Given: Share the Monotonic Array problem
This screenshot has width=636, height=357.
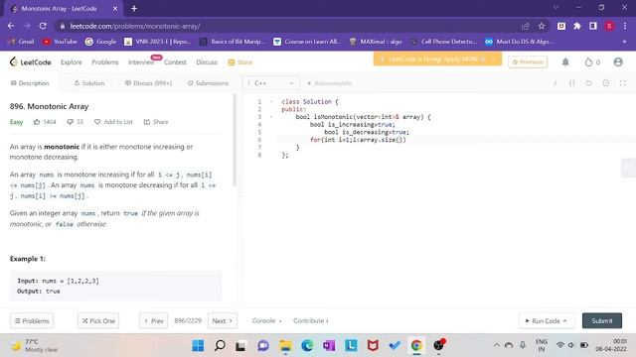Looking at the screenshot, I should (156, 122).
